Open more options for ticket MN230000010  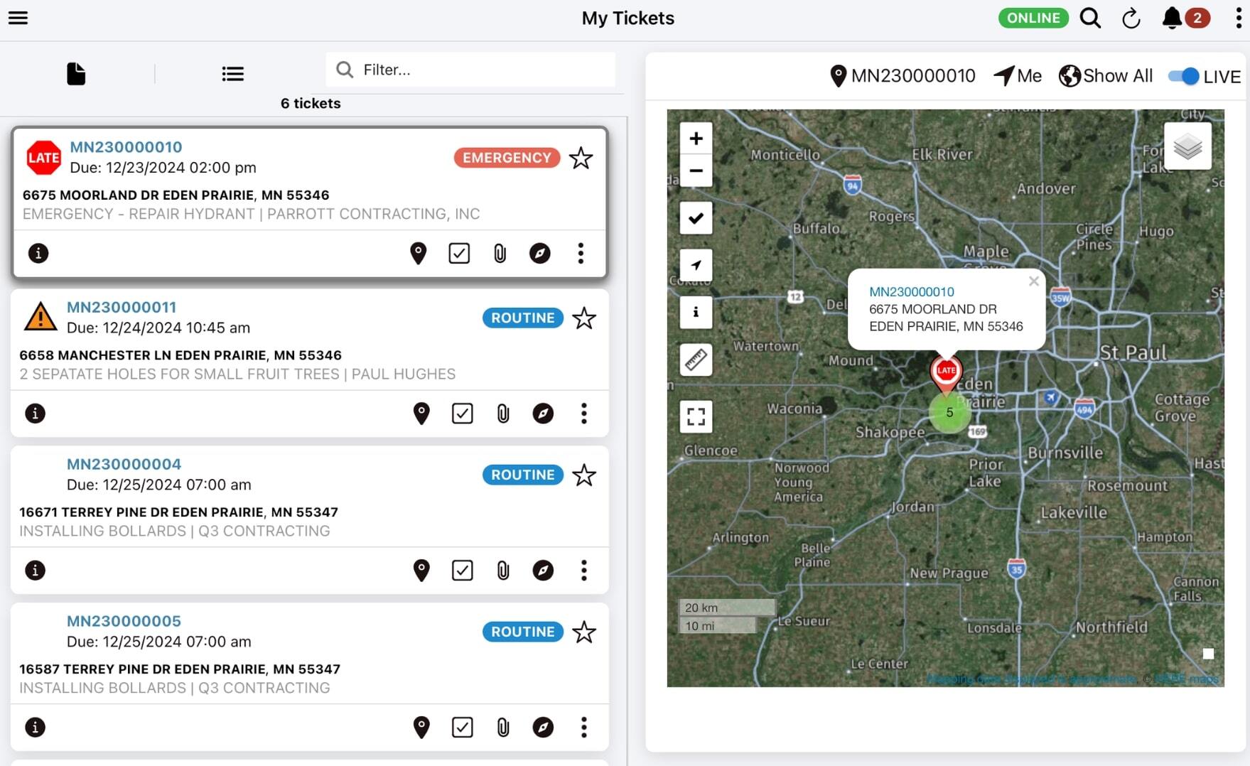click(x=581, y=254)
